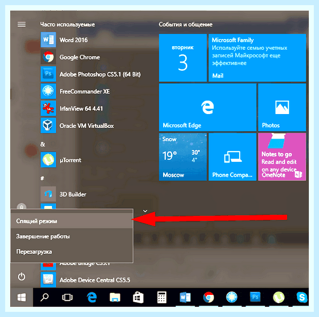Click the Google Chrome label in list
Image resolution: width=319 pixels, height=317 pixels.
point(80,58)
